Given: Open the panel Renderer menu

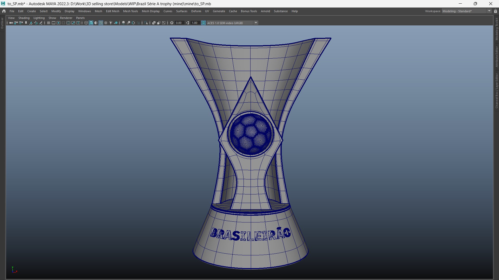Looking at the screenshot, I should click(x=66, y=18).
